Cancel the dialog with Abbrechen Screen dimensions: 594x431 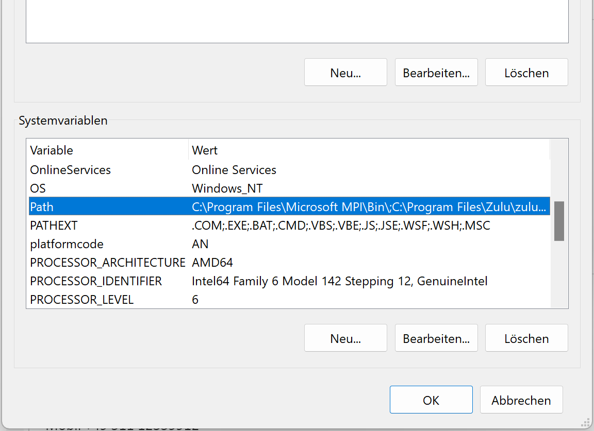[521, 400]
